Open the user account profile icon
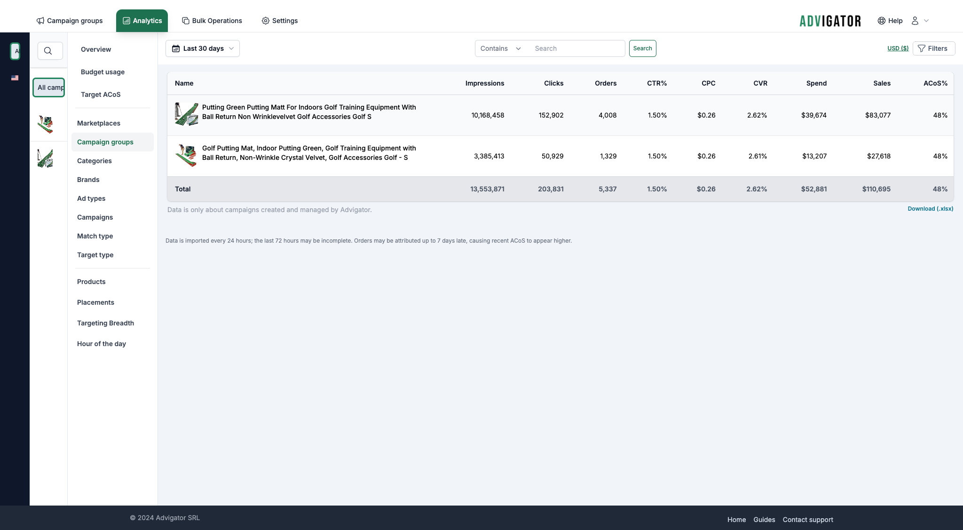The image size is (963, 530). click(915, 21)
